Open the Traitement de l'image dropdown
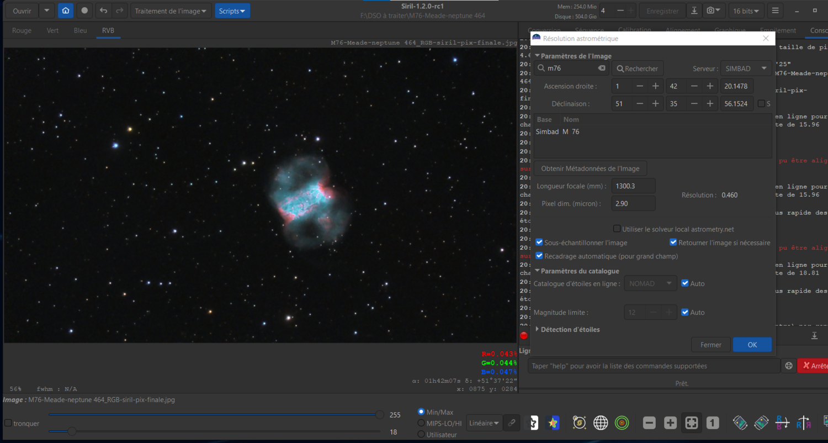Viewport: 828px width, 443px height. pos(171,10)
